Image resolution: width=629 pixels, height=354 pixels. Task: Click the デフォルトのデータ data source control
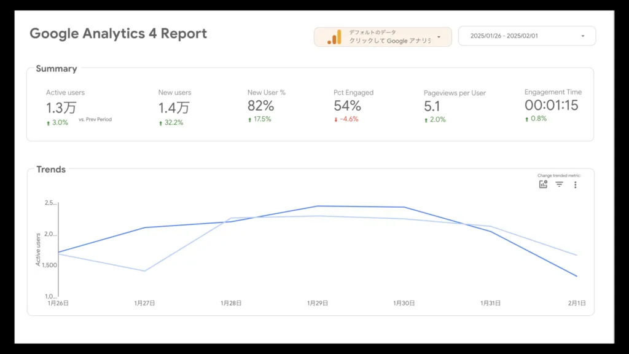click(383, 37)
